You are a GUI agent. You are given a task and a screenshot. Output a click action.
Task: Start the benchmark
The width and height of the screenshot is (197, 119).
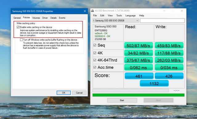point(122,100)
